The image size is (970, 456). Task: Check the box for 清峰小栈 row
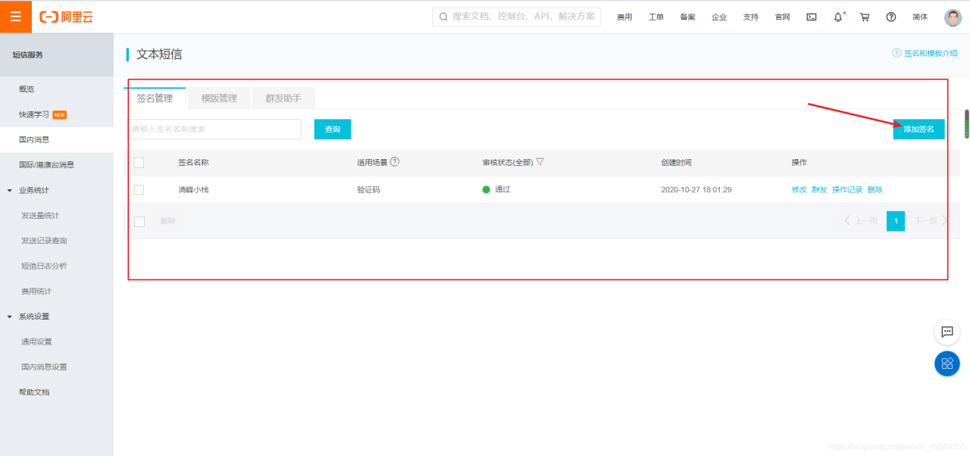click(x=139, y=189)
